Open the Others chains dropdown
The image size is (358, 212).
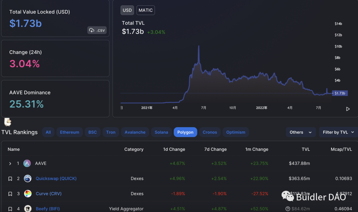[x=301, y=132]
